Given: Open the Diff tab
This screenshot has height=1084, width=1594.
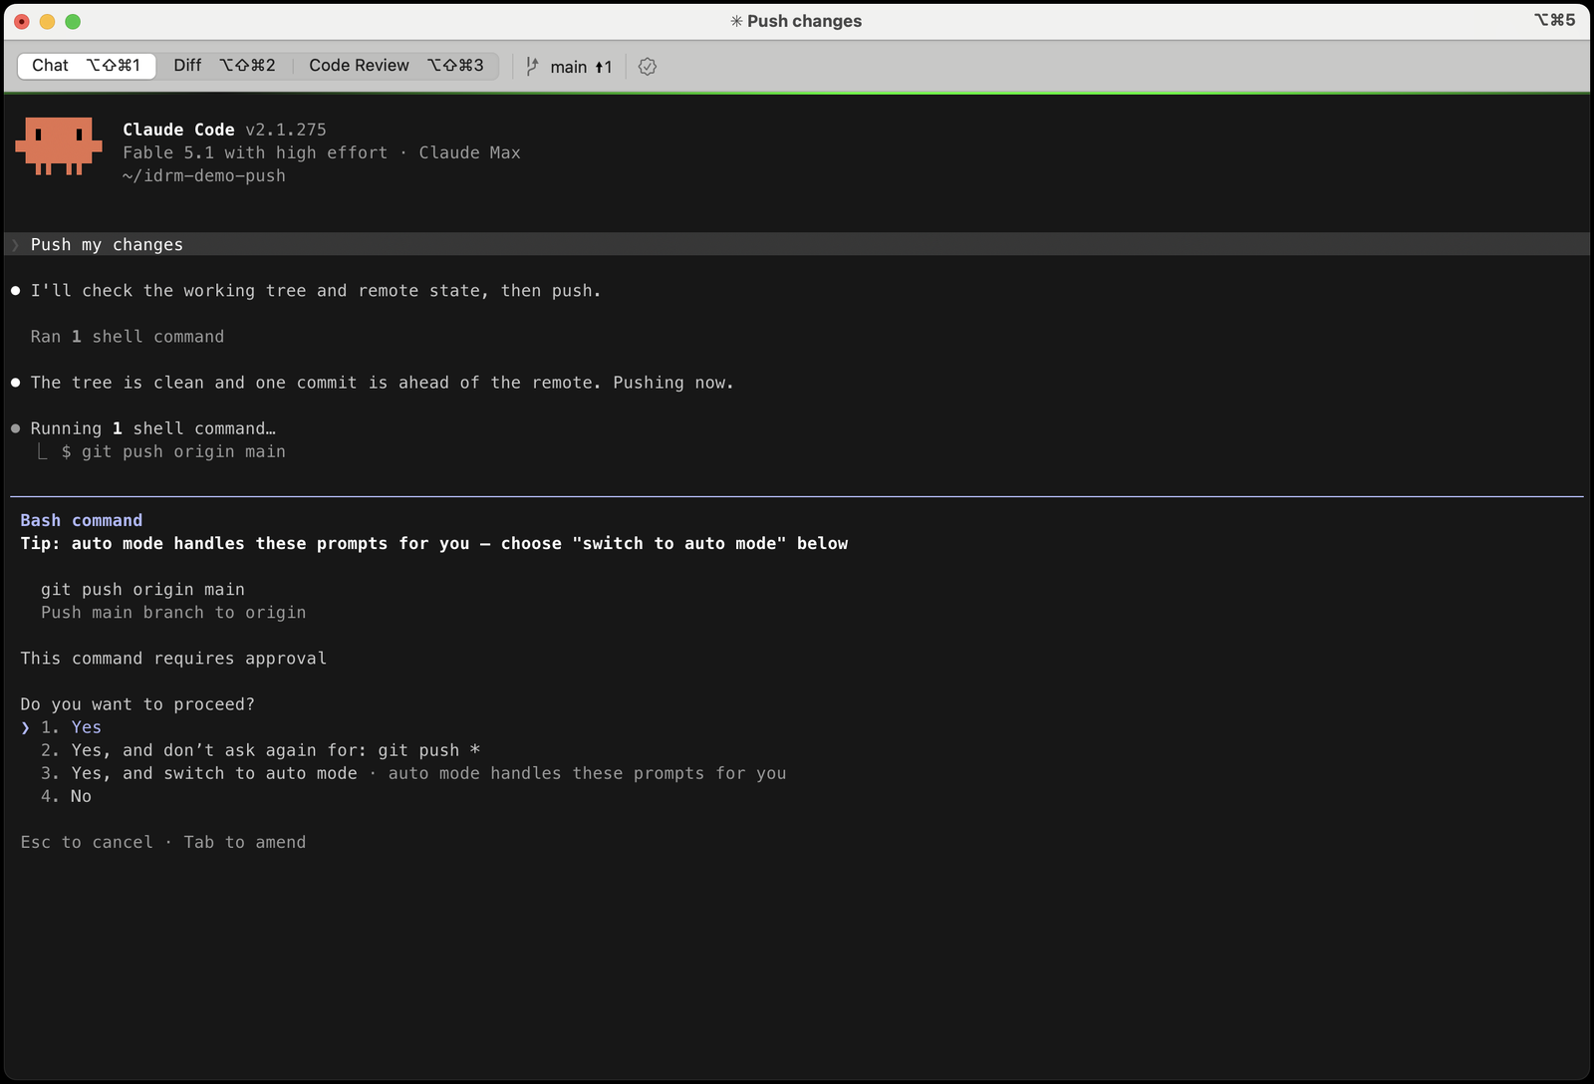Looking at the screenshot, I should click(224, 66).
